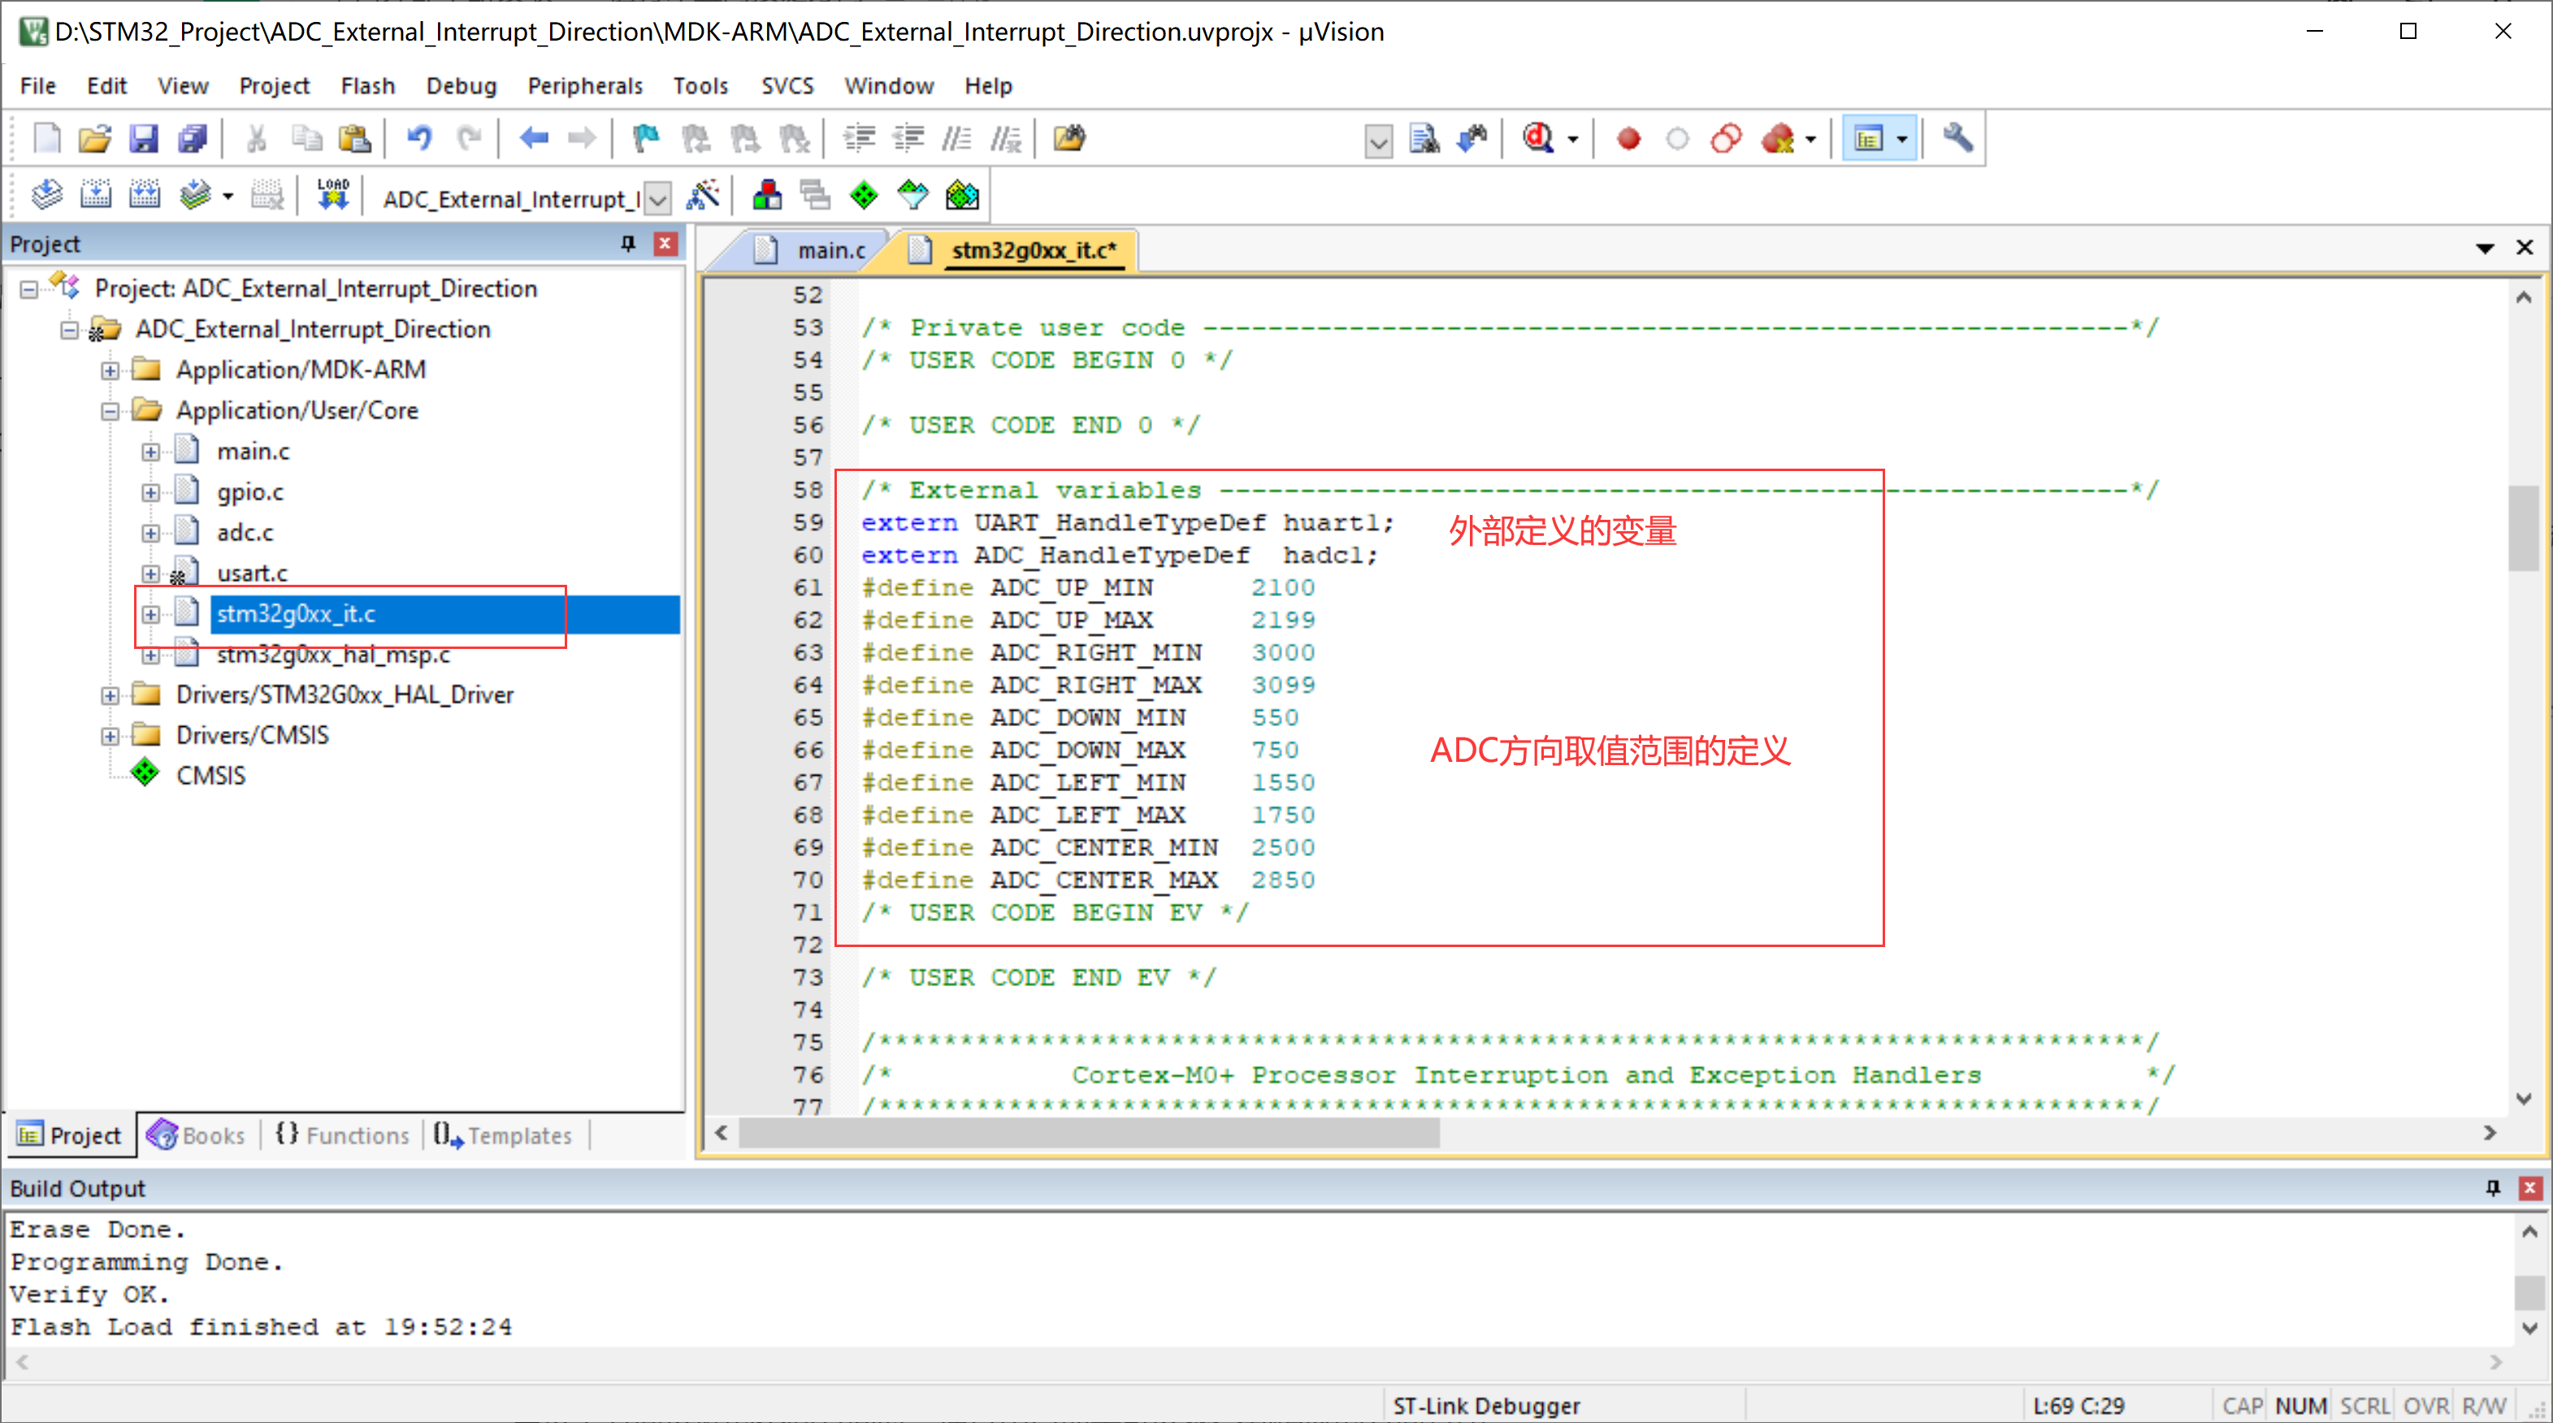Click the Insert Breakpoint red dot icon
The height and width of the screenshot is (1423, 2553).
(1628, 138)
